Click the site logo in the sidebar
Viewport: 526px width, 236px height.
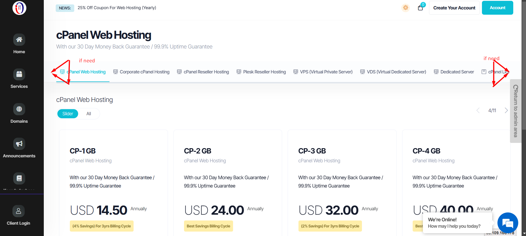[19, 8]
